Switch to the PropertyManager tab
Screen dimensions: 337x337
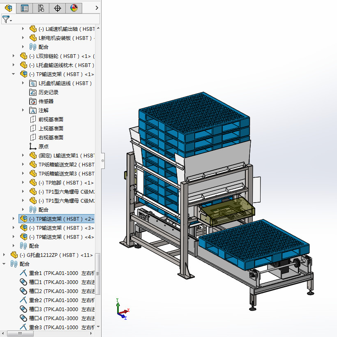tap(25, 8)
